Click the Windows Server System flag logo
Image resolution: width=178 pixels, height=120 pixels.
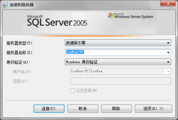111,15
